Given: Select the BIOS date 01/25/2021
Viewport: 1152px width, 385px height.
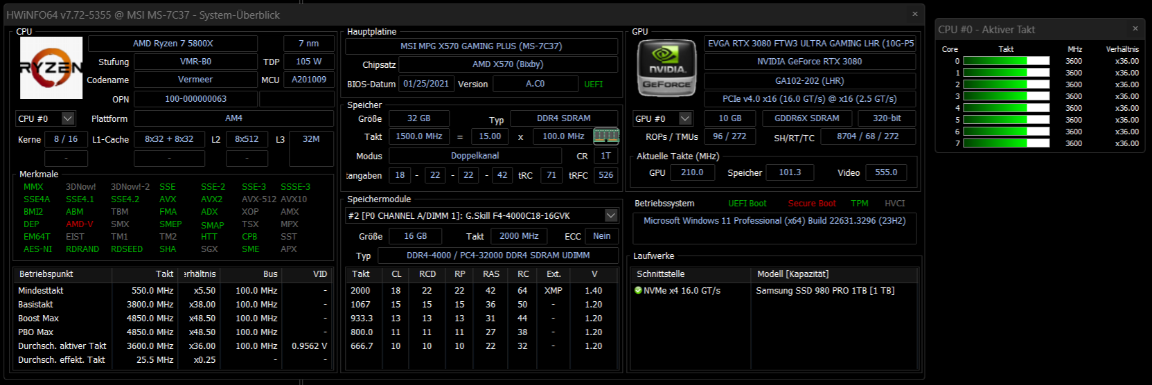Looking at the screenshot, I should [x=426, y=84].
